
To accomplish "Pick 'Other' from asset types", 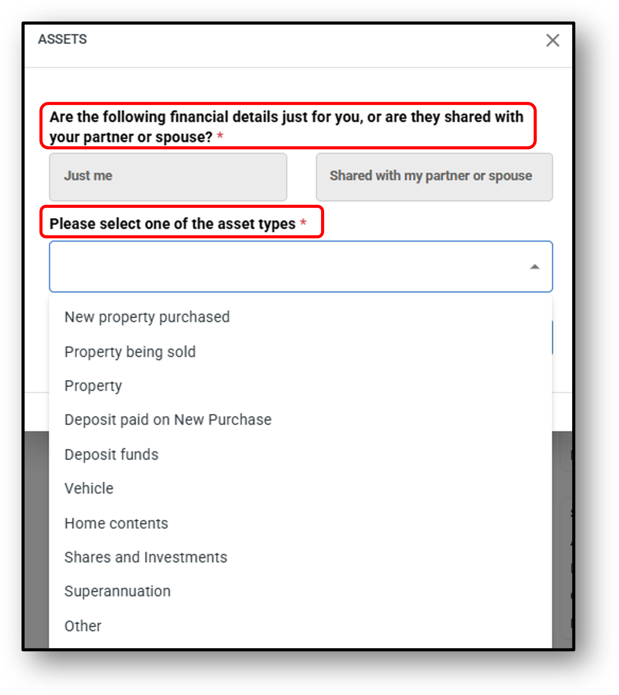I will (x=83, y=626).
